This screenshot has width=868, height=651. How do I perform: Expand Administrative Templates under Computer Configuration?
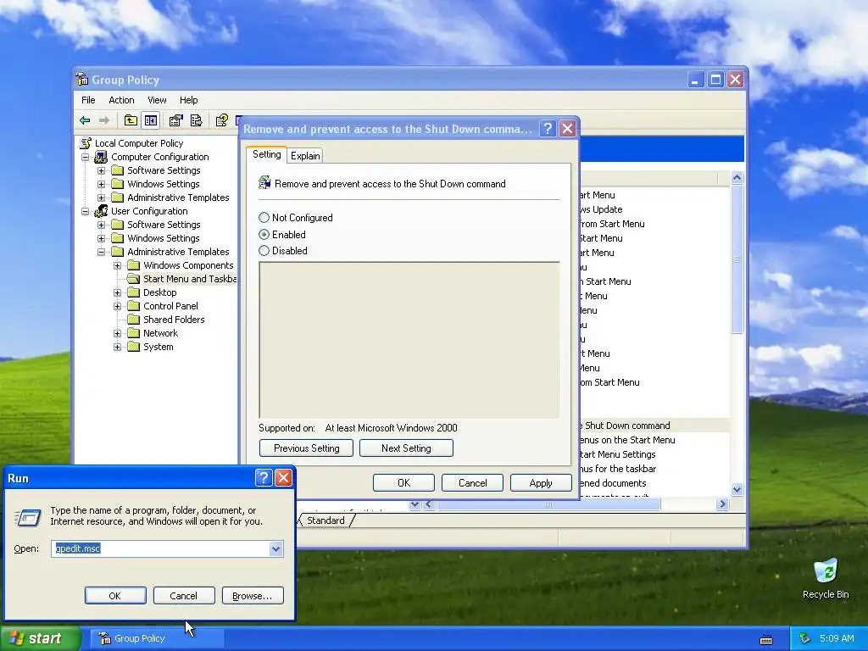(102, 198)
